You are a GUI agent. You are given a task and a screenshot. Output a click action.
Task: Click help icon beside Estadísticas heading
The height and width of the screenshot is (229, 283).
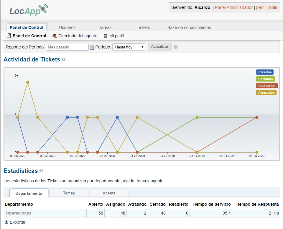click(x=41, y=171)
